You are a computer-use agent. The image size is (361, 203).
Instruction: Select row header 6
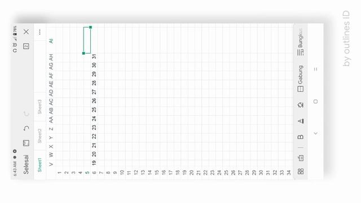(x=94, y=173)
